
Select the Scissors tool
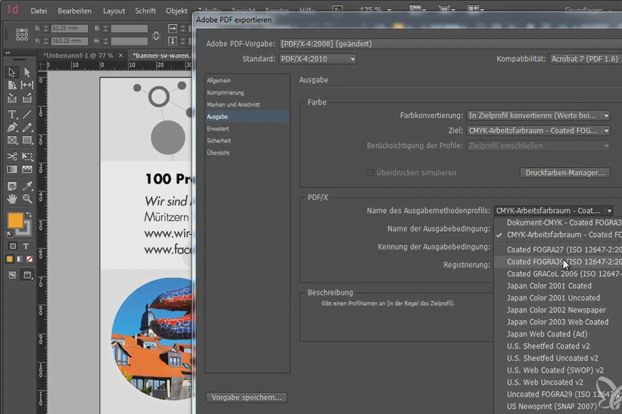pyautogui.click(x=12, y=156)
